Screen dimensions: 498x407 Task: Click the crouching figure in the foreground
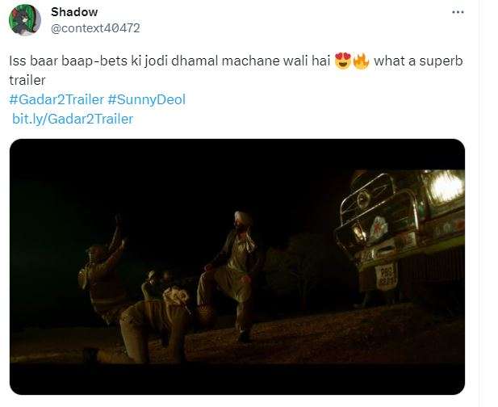point(153,327)
